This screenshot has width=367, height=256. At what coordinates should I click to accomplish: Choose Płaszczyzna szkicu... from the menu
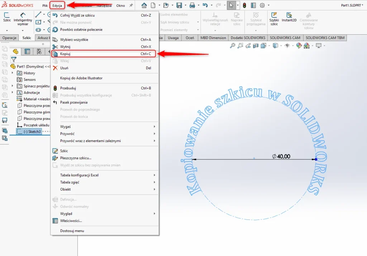(x=105, y=158)
